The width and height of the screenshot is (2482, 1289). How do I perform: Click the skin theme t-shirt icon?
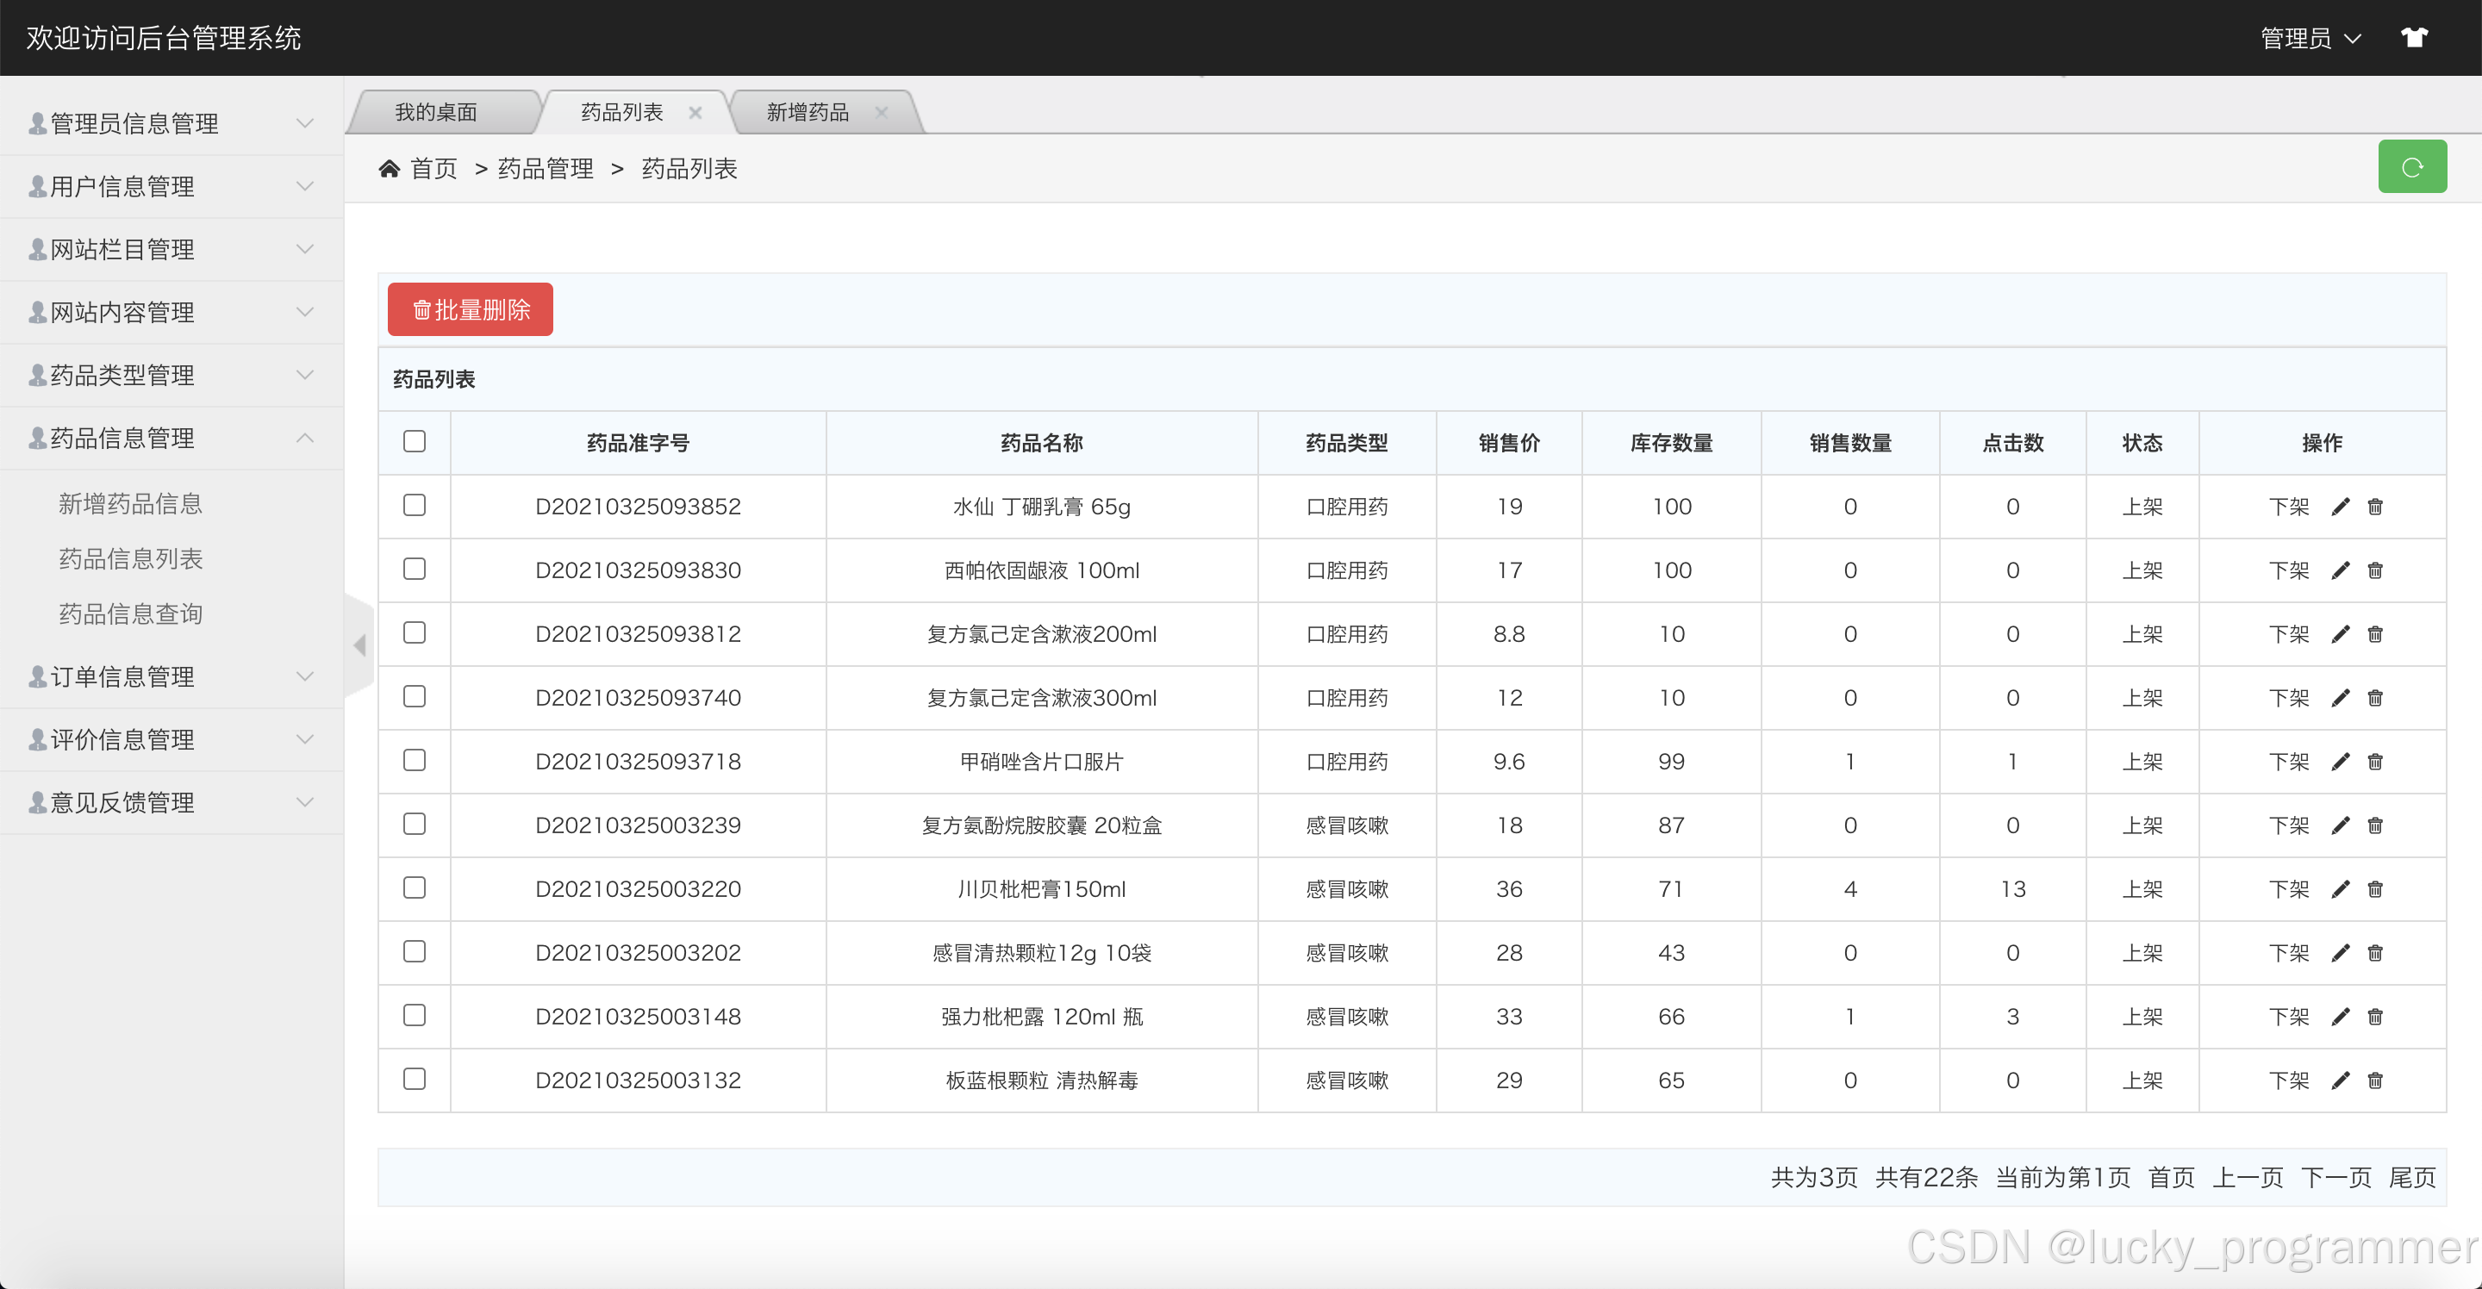point(2414,38)
